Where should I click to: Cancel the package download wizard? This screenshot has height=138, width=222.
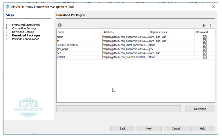pyautogui.click(x=176, y=128)
